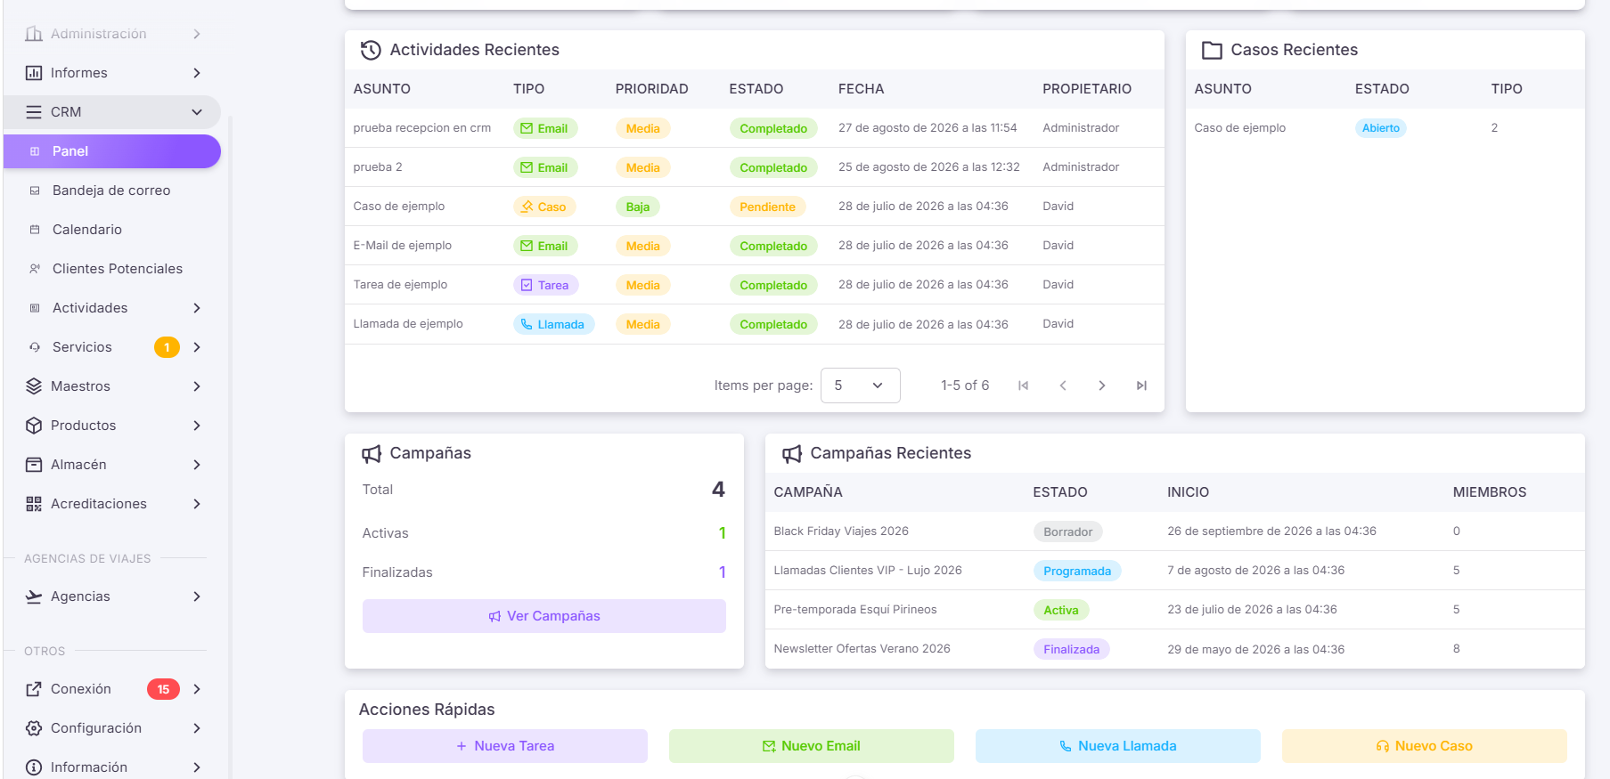Expand the Agencias menu arrow
The image size is (1610, 779).
click(197, 596)
